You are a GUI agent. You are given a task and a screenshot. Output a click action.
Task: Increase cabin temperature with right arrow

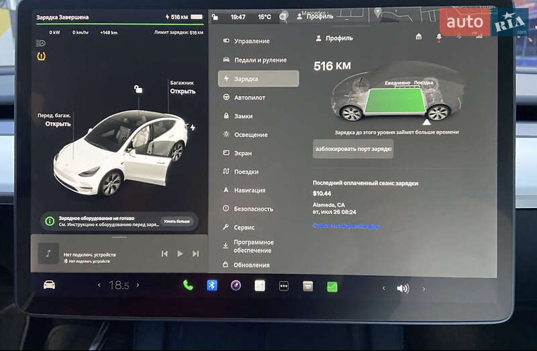coord(138,285)
